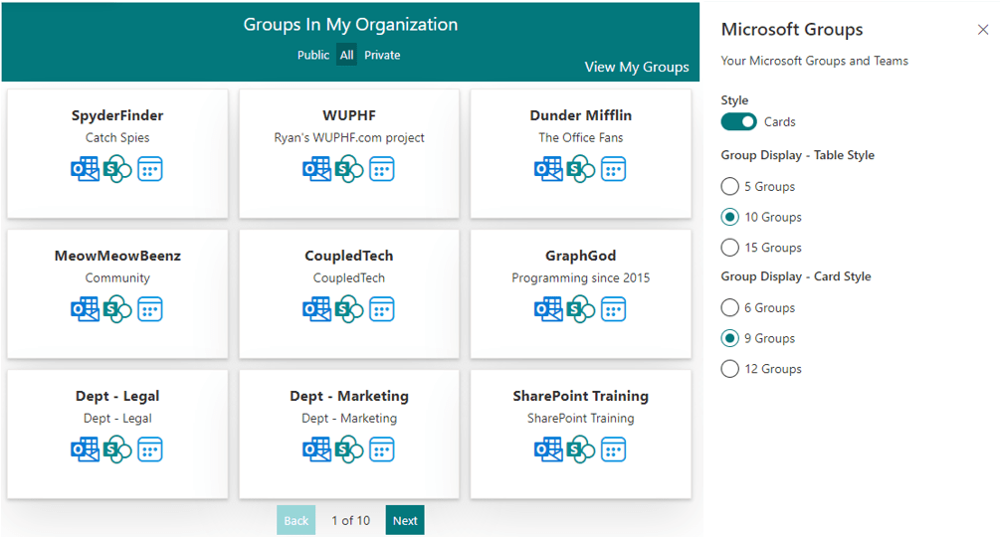Switch to the Private groups filter
The height and width of the screenshot is (537, 1000).
pos(382,56)
